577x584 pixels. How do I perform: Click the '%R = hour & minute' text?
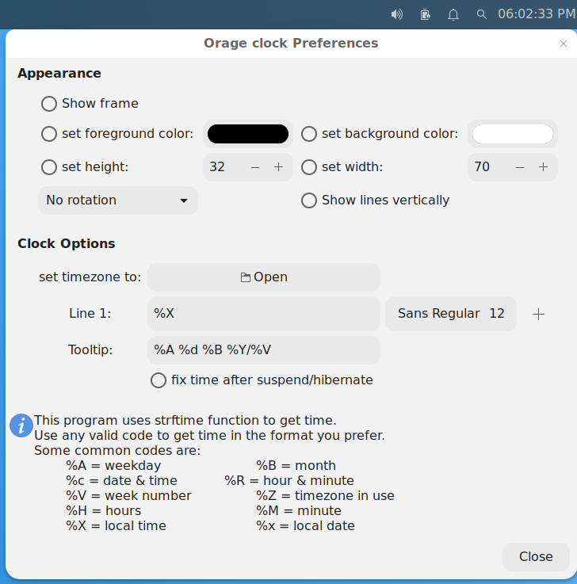(x=289, y=481)
